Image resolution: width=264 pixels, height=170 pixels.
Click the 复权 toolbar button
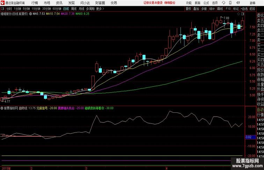click(189, 9)
